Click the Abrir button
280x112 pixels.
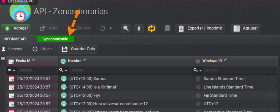(x=48, y=28)
